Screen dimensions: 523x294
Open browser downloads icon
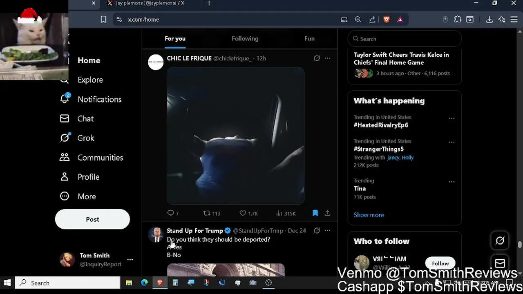489,20
